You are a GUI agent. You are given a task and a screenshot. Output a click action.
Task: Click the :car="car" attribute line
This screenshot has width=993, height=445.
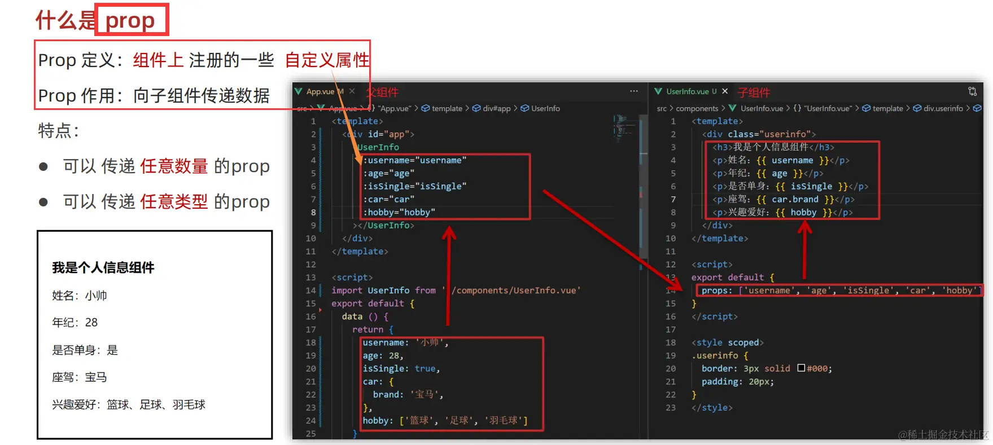pyautogui.click(x=389, y=199)
